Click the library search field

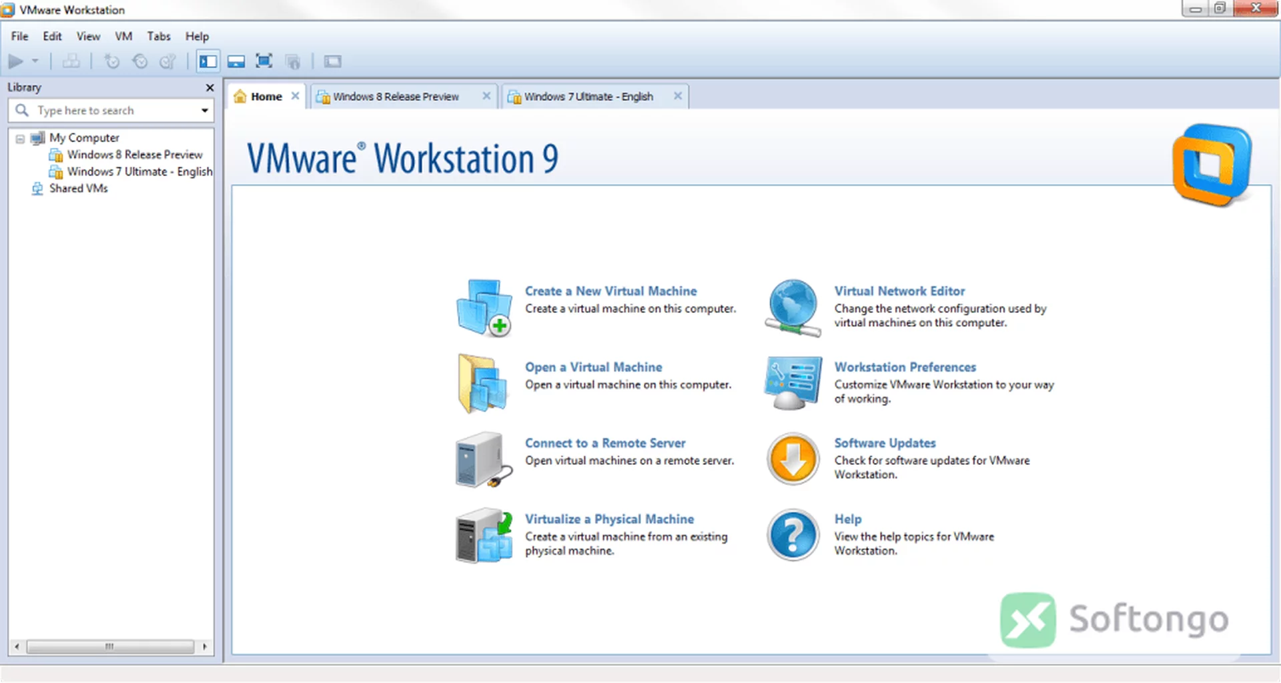(x=110, y=110)
